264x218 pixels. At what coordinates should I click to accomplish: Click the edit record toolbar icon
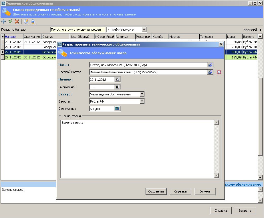(x=26, y=21)
